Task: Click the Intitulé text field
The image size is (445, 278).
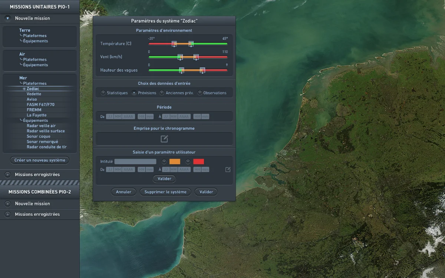Action: coord(135,162)
